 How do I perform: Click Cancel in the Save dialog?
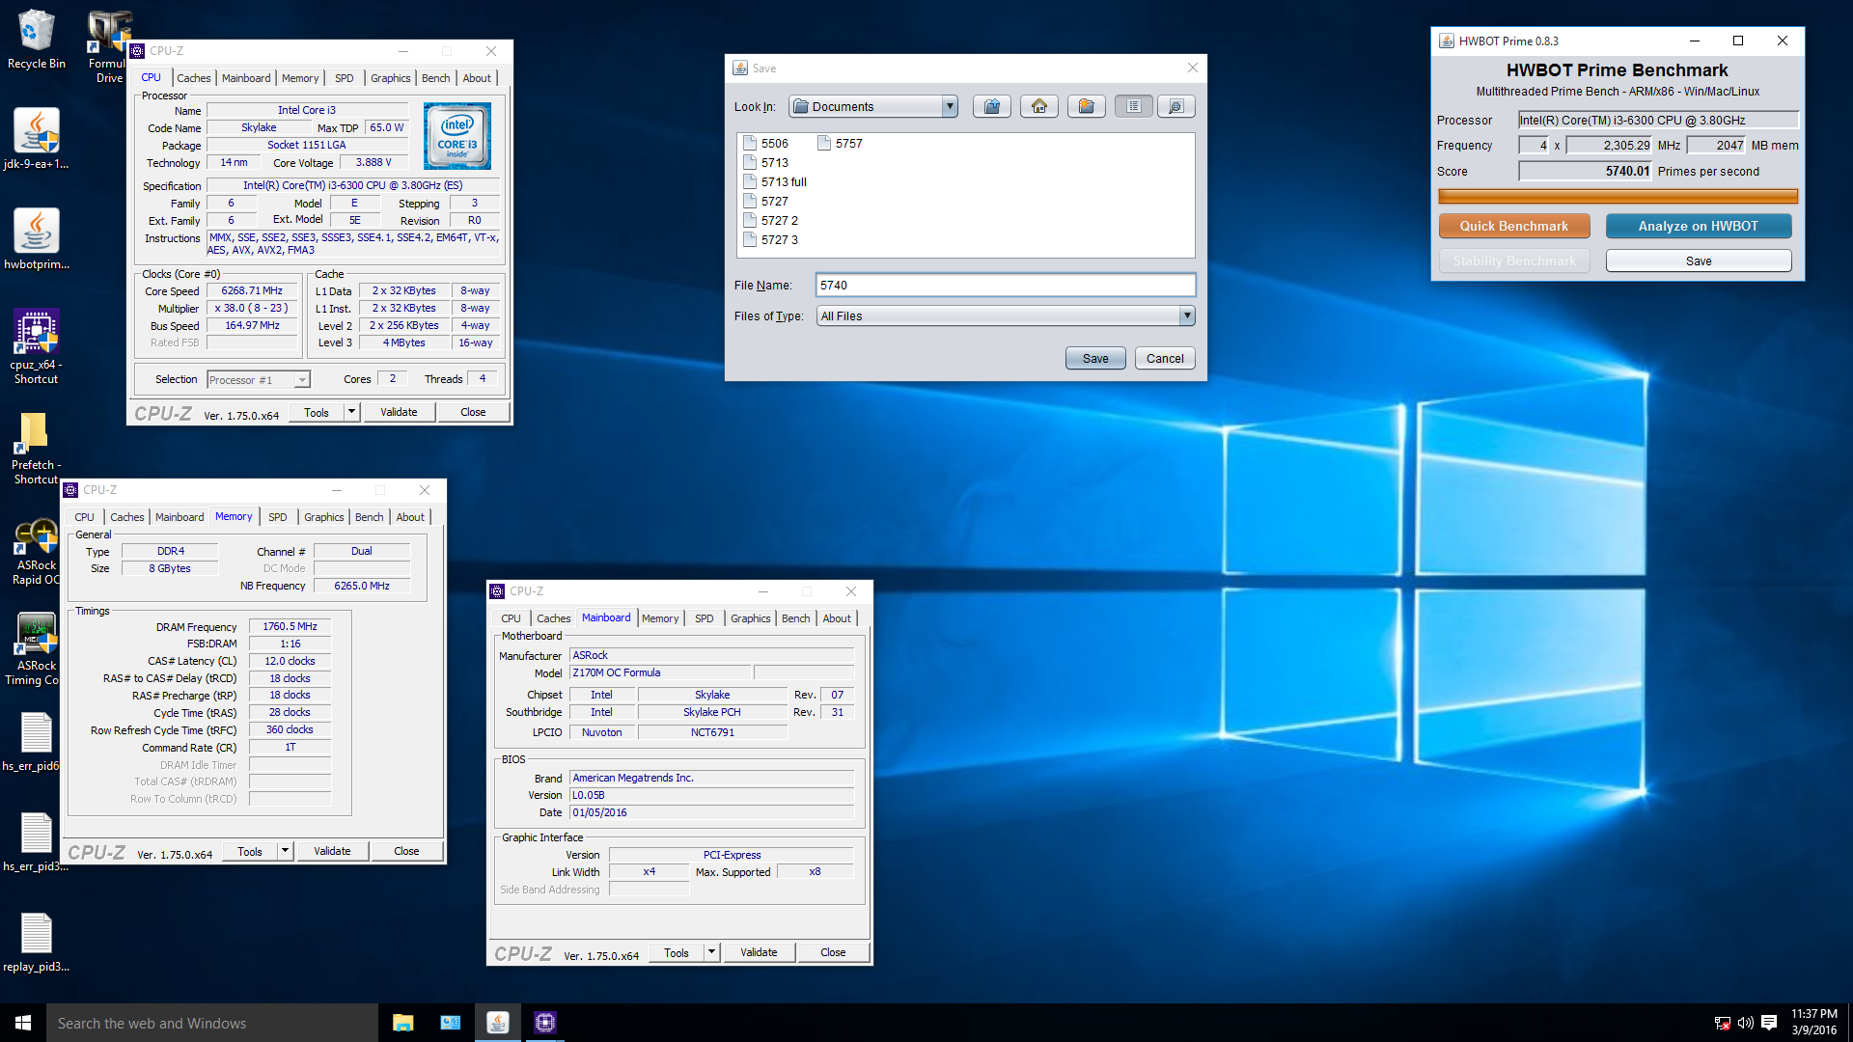(x=1165, y=358)
